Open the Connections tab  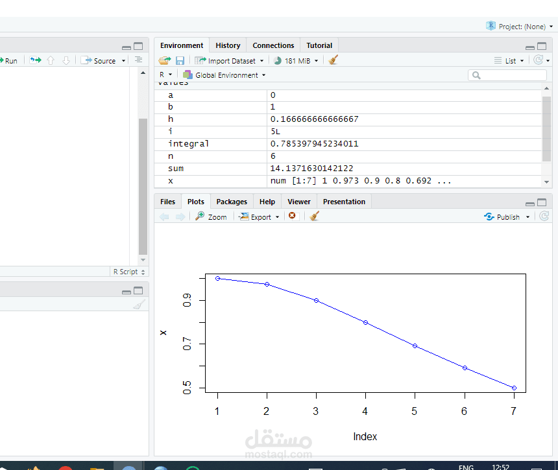273,45
